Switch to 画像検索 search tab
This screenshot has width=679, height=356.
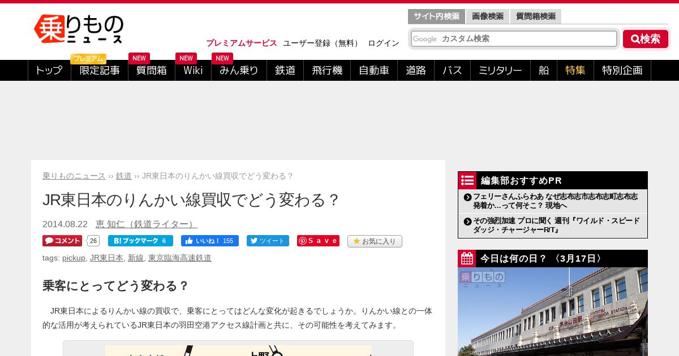488,16
